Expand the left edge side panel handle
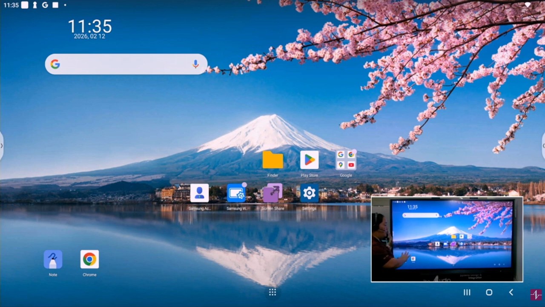Screen dimensions: 545x307 (2, 145)
